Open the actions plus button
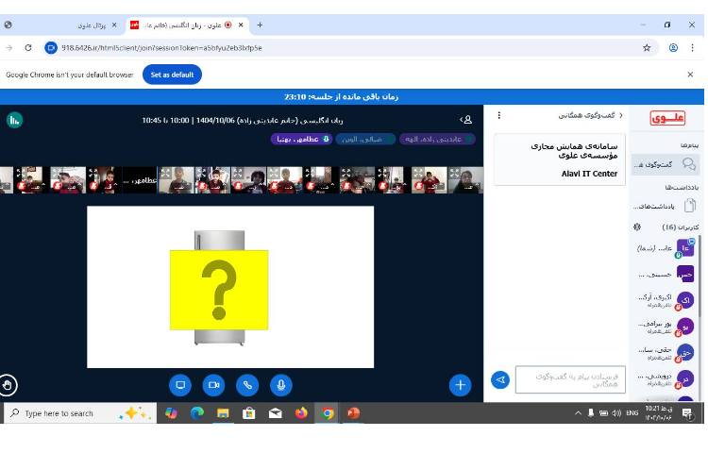This screenshot has width=708, height=453. coord(460,385)
